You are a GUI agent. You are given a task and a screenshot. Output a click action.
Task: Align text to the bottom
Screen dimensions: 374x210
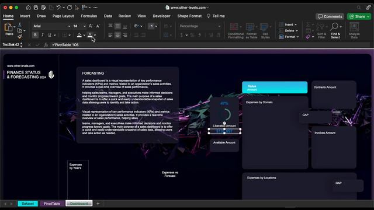pyautogui.click(x=124, y=26)
